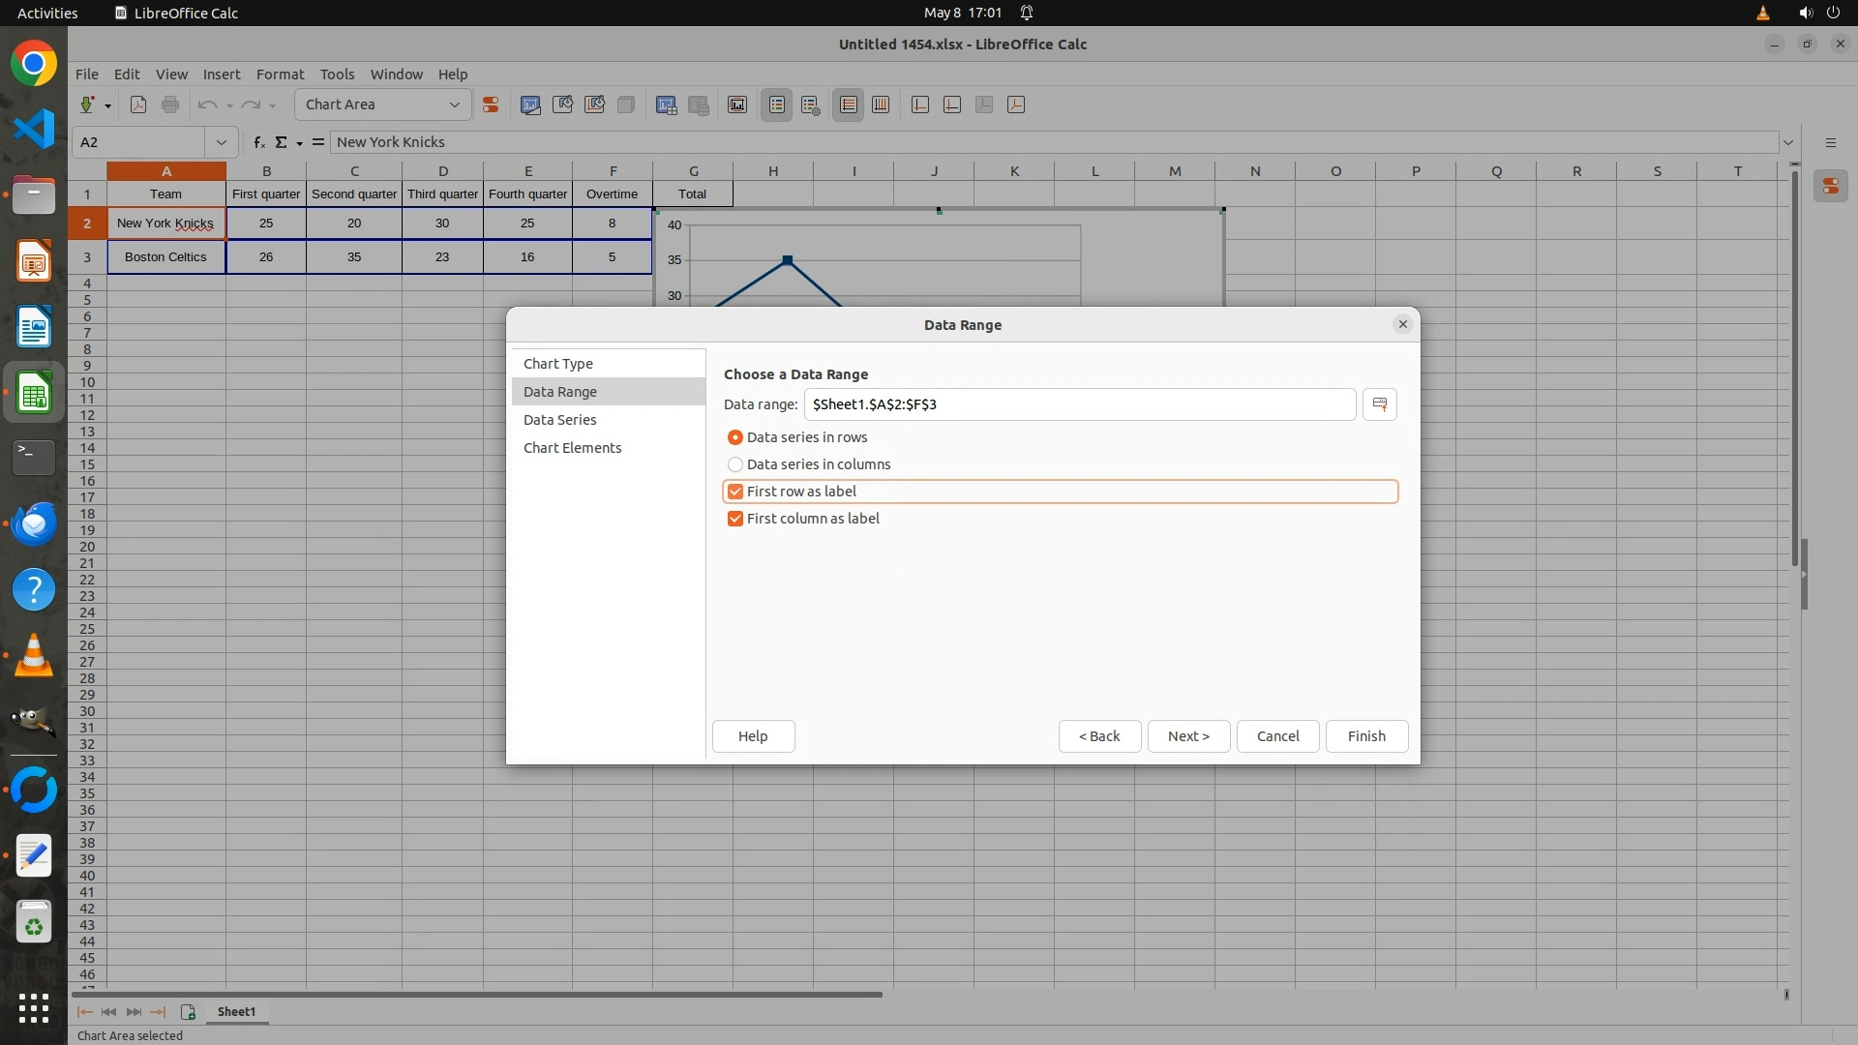Viewport: 1858px width, 1045px height.
Task: Click the Next > button
Action: click(1188, 736)
